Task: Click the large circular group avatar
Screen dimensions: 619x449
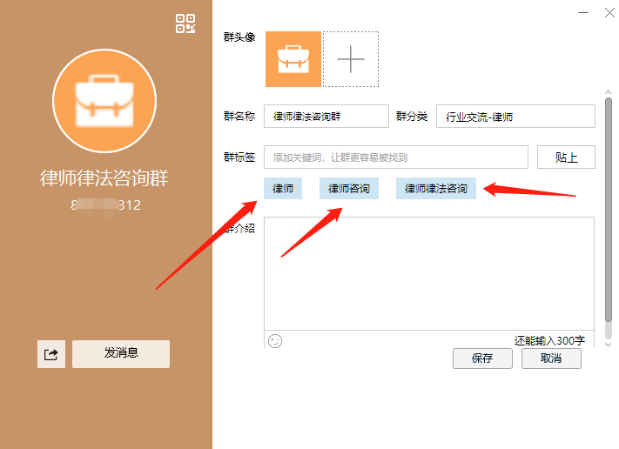Action: coord(104,101)
